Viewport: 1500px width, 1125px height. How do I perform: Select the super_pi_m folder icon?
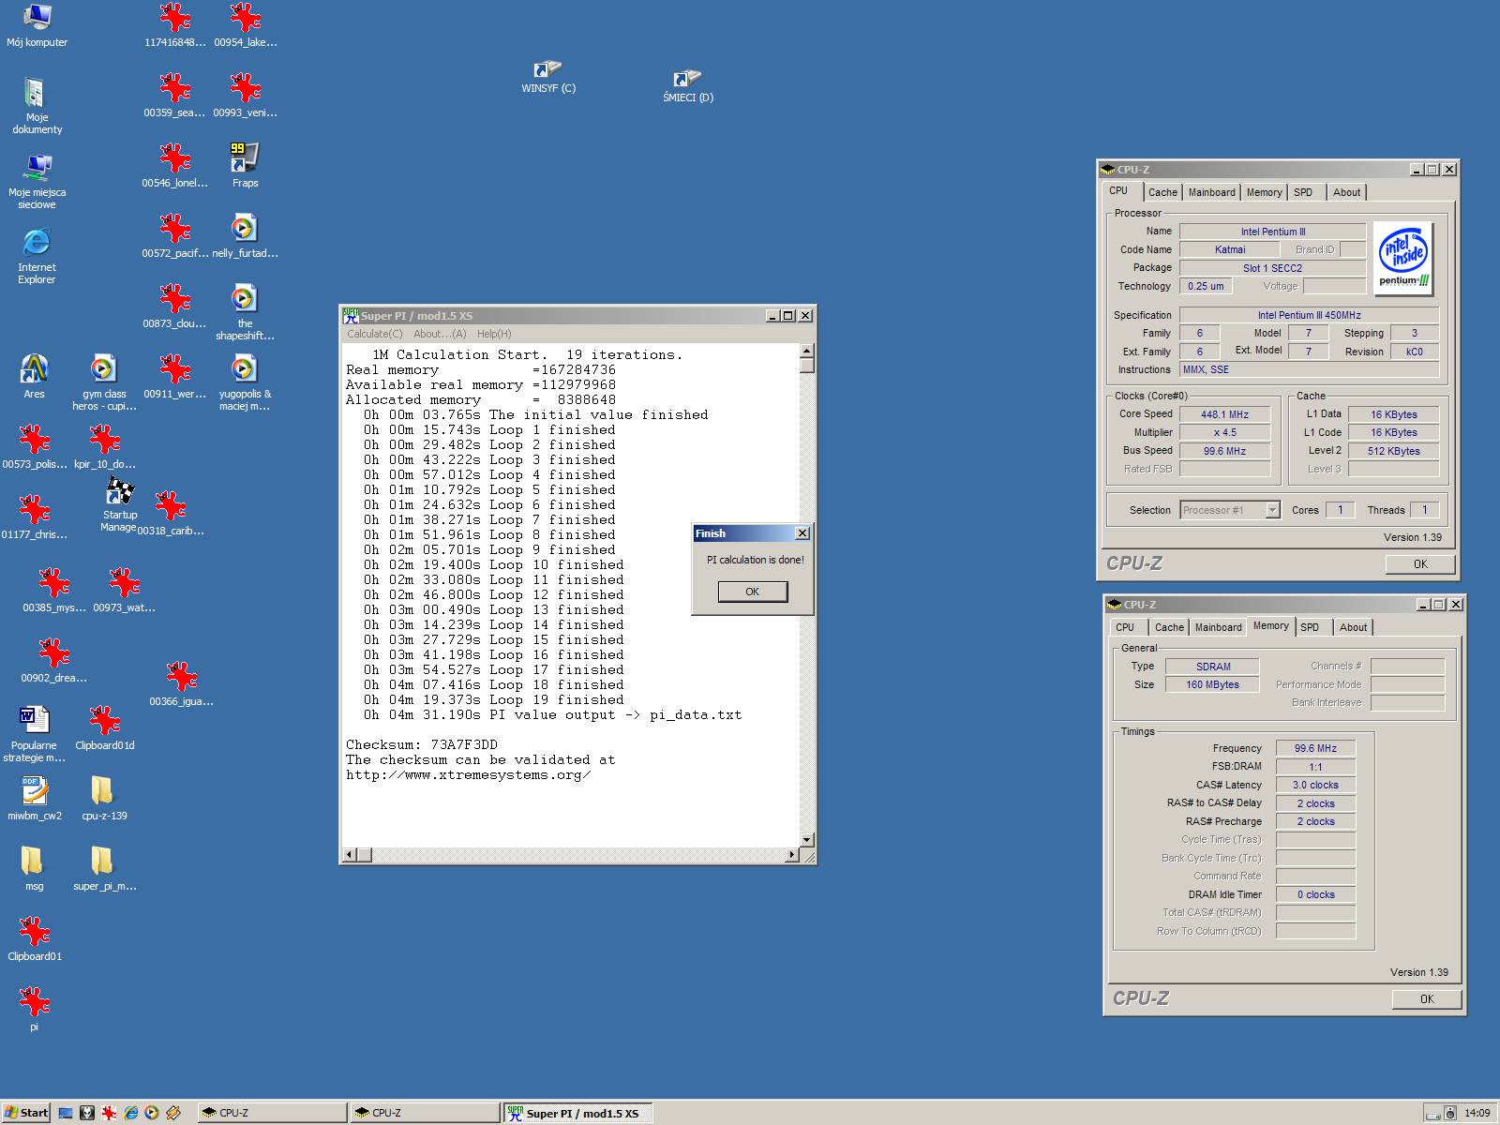104,867
